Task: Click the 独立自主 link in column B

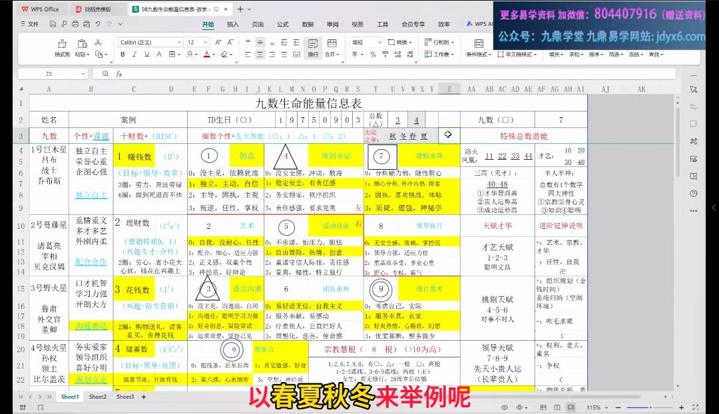Action: [91, 195]
